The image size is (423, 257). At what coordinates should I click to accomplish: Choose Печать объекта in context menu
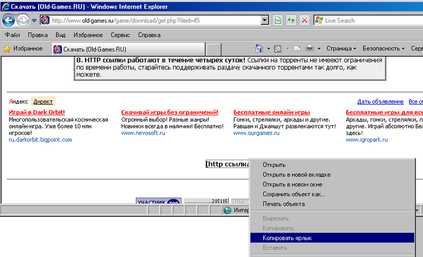(332, 204)
